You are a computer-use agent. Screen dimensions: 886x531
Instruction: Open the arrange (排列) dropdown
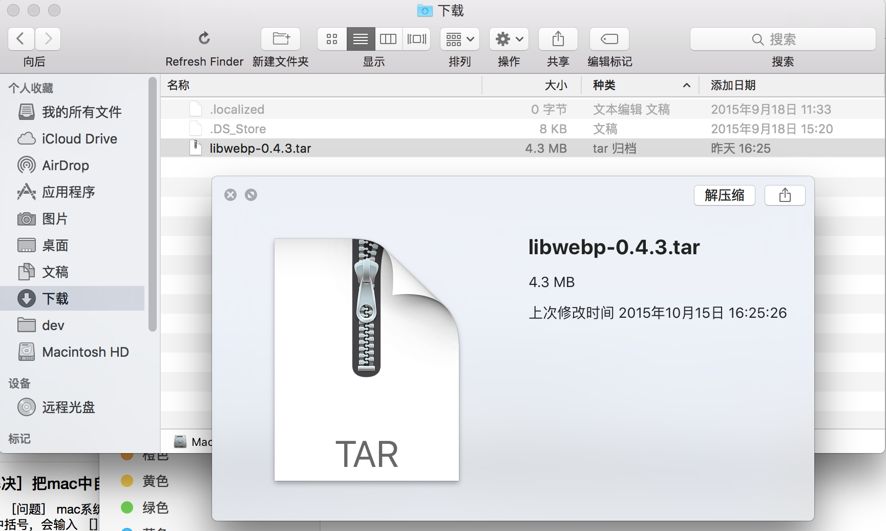[460, 39]
